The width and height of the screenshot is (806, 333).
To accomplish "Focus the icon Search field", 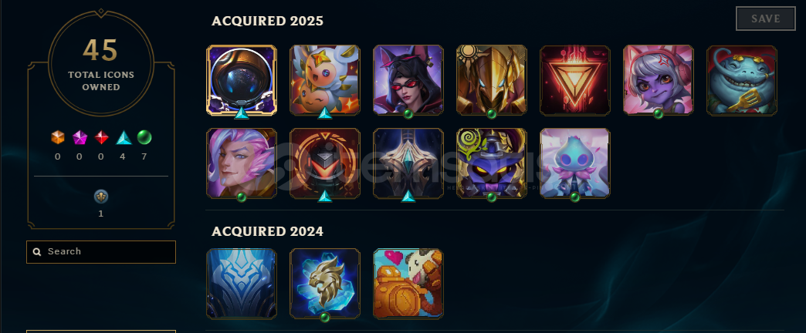I will click(x=101, y=252).
